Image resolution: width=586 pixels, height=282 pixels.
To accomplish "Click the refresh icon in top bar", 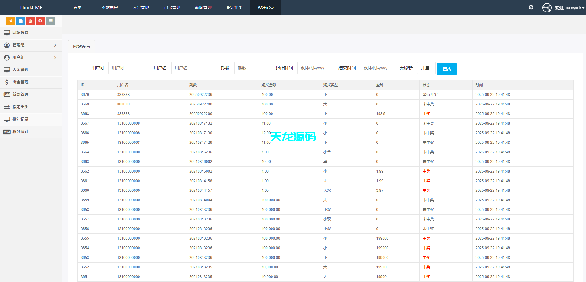I will 531,7.
